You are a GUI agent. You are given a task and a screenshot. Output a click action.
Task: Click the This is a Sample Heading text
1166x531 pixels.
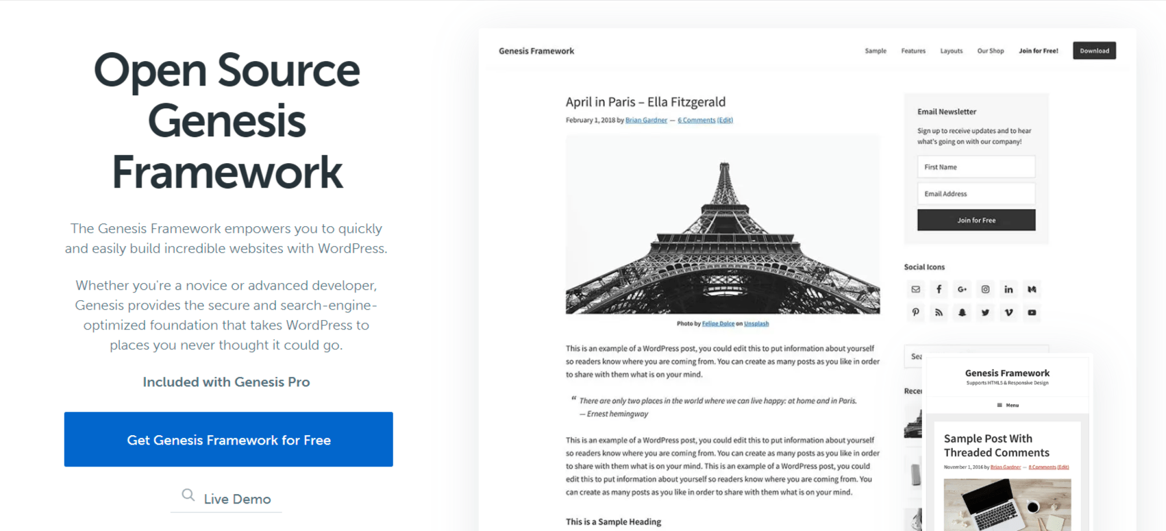tap(613, 522)
